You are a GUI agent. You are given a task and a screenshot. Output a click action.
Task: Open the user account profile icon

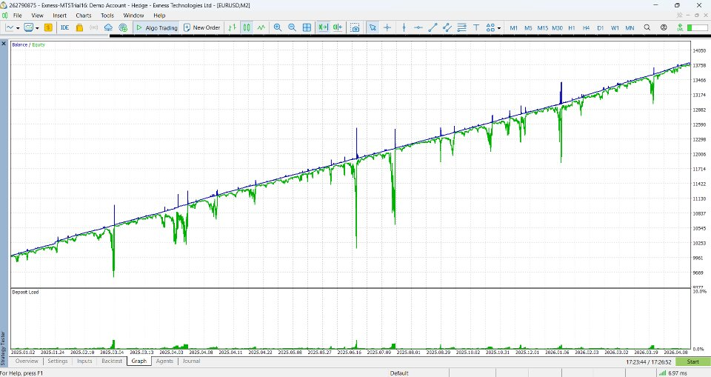[x=664, y=27]
